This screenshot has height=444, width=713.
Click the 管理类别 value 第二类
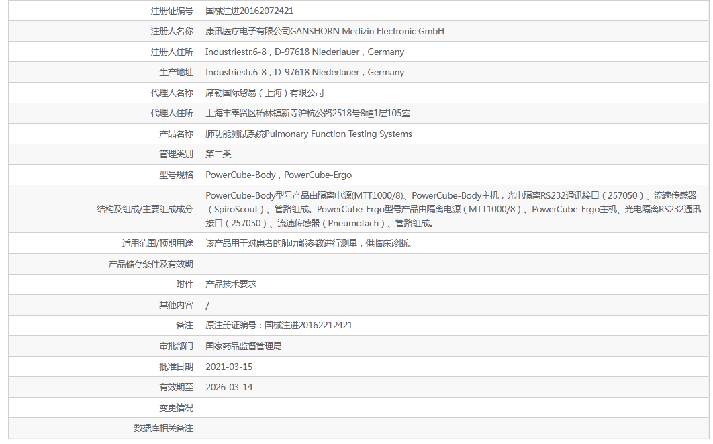(218, 154)
